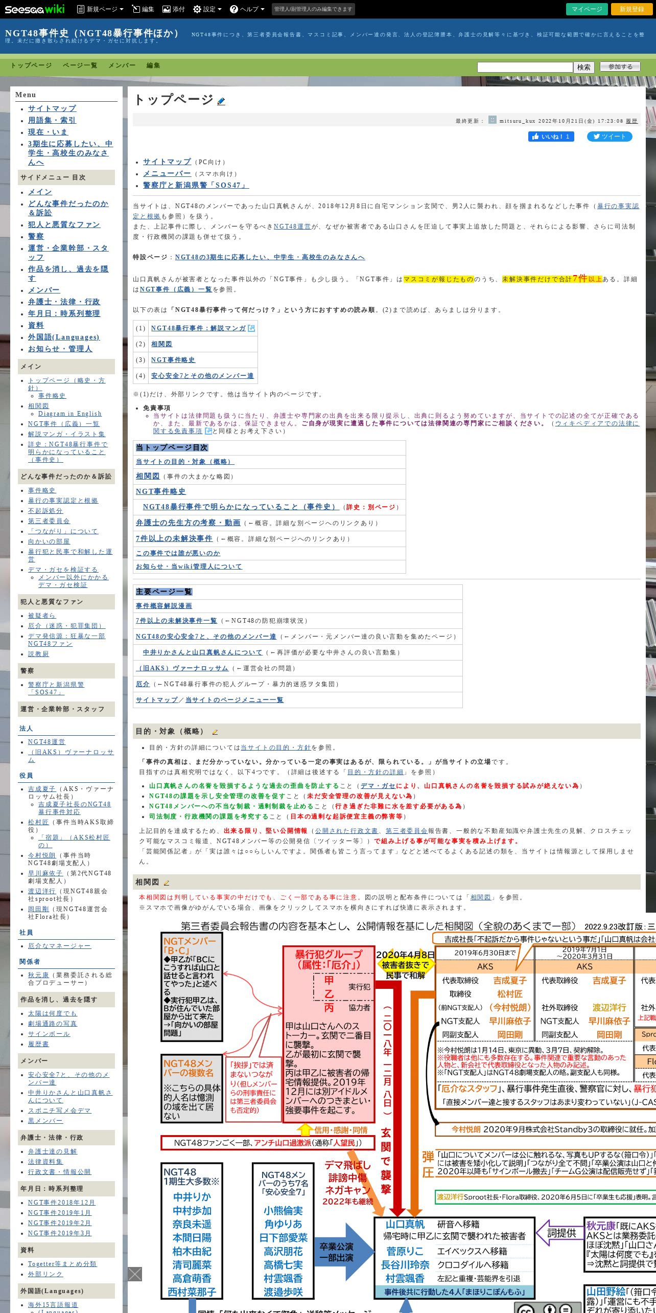Open the 設定 gear dropdown

[207, 9]
